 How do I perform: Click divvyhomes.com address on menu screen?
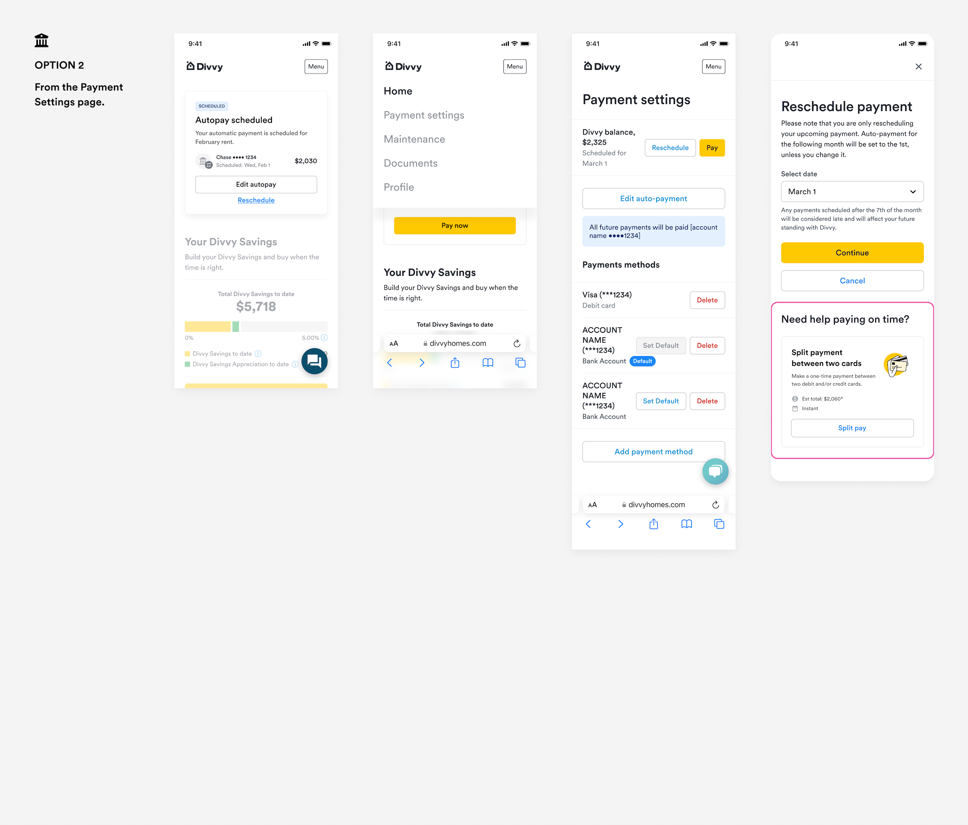455,343
